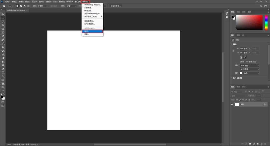Click the Home icon in options bar
This screenshot has height=146, width=270.
[x=4, y=6]
